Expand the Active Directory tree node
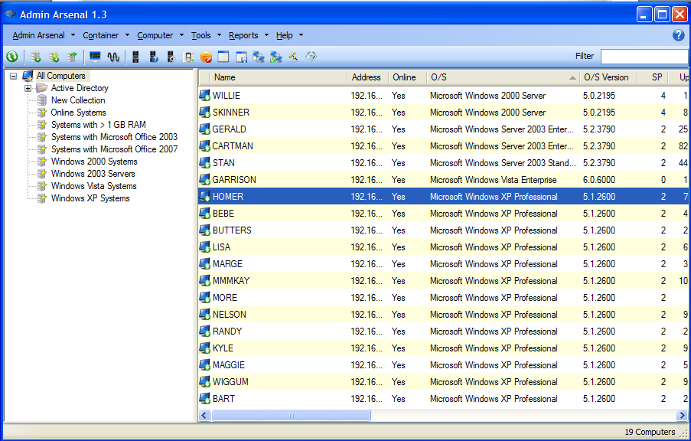 point(28,88)
